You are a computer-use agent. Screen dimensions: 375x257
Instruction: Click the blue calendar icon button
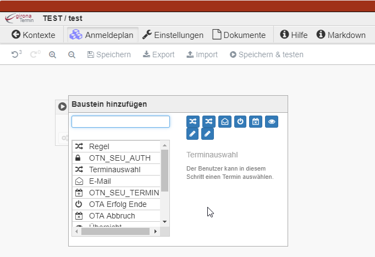tap(255, 121)
